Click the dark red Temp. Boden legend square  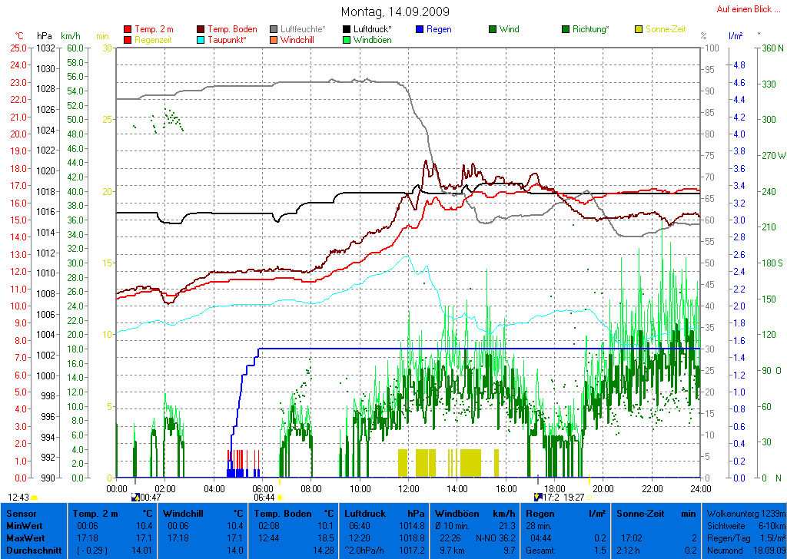tap(201, 30)
